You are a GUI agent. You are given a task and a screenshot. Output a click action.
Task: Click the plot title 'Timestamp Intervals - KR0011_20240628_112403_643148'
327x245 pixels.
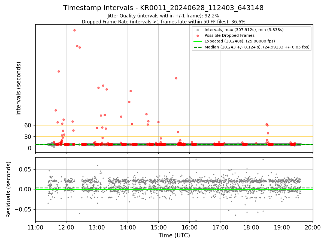tap(163, 8)
